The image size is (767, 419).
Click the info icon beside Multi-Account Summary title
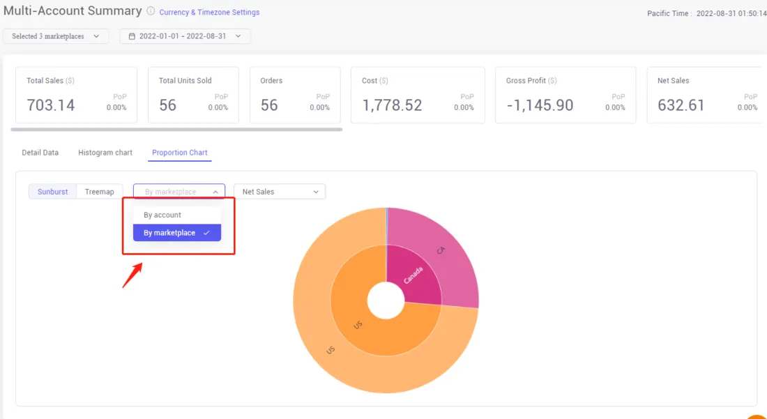point(149,11)
